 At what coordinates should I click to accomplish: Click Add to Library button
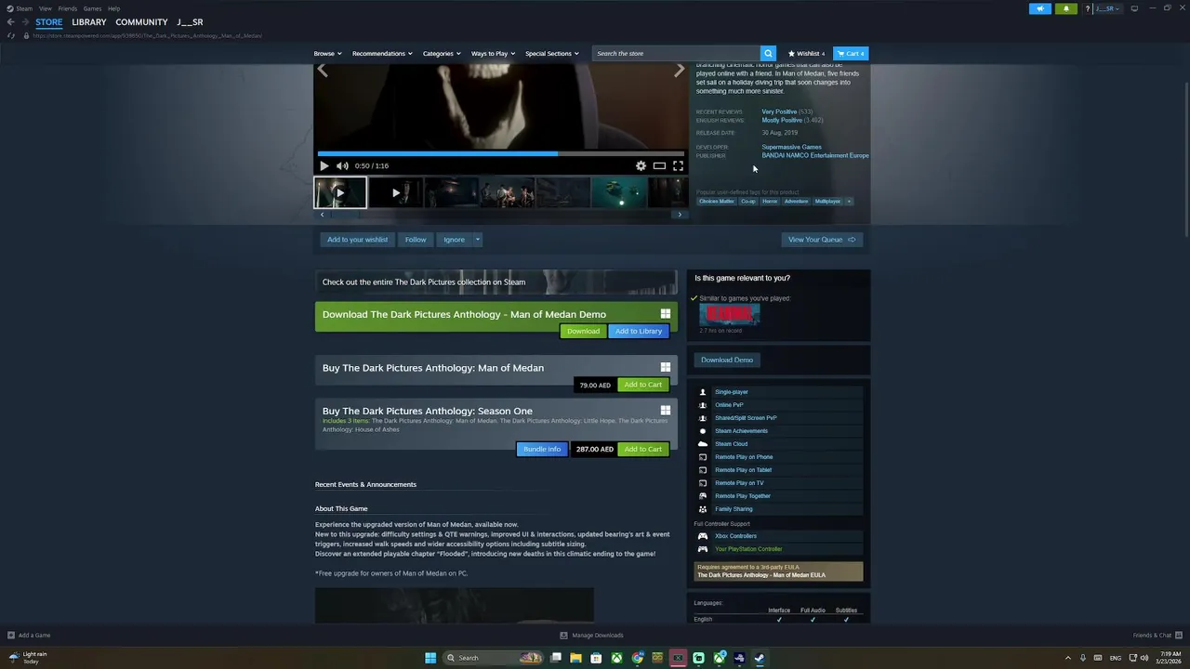[639, 331]
